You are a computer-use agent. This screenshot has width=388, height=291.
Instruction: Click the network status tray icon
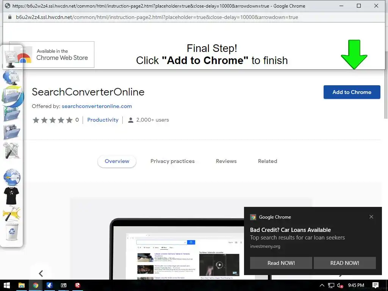(331, 285)
